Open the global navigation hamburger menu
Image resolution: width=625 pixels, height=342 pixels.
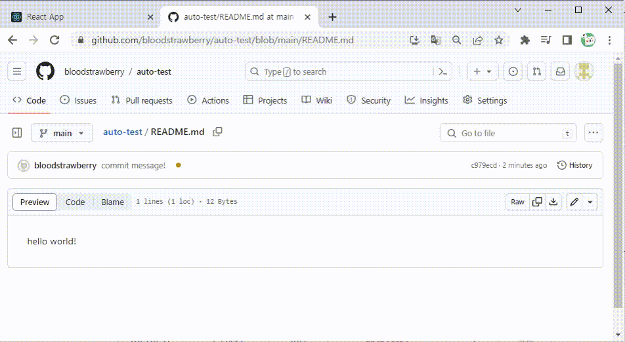tap(17, 71)
